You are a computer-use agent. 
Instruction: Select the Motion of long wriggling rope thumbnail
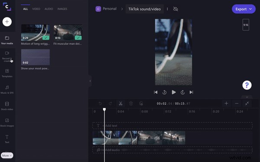36,33
